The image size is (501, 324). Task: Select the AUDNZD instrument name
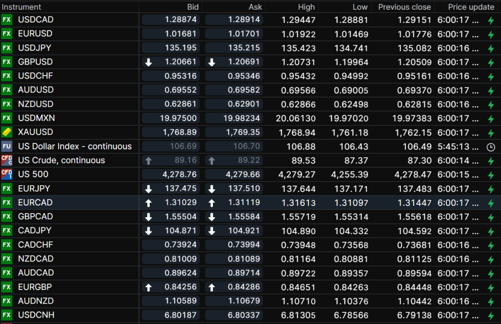pyautogui.click(x=36, y=301)
